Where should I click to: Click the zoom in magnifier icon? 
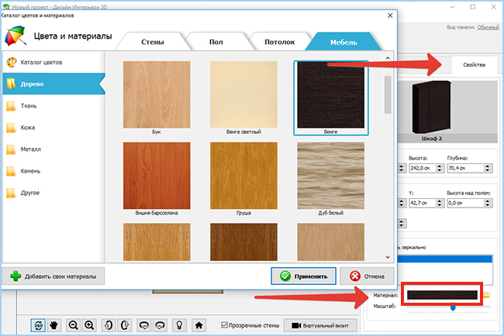click(x=89, y=325)
